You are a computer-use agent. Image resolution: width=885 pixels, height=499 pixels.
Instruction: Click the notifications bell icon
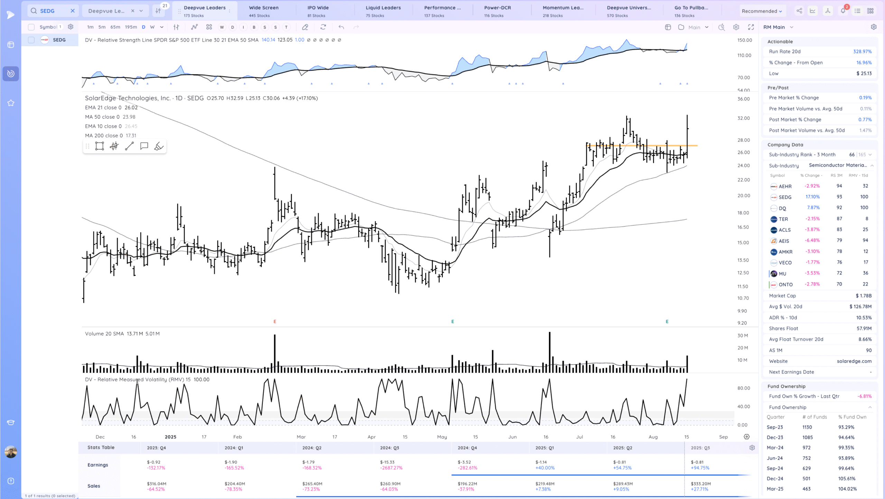click(x=843, y=11)
